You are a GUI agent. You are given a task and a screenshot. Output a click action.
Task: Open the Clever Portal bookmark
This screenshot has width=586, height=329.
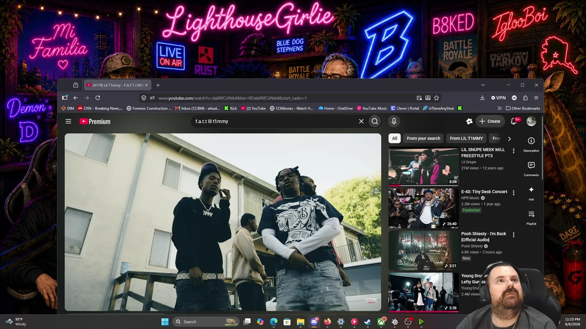pyautogui.click(x=405, y=108)
